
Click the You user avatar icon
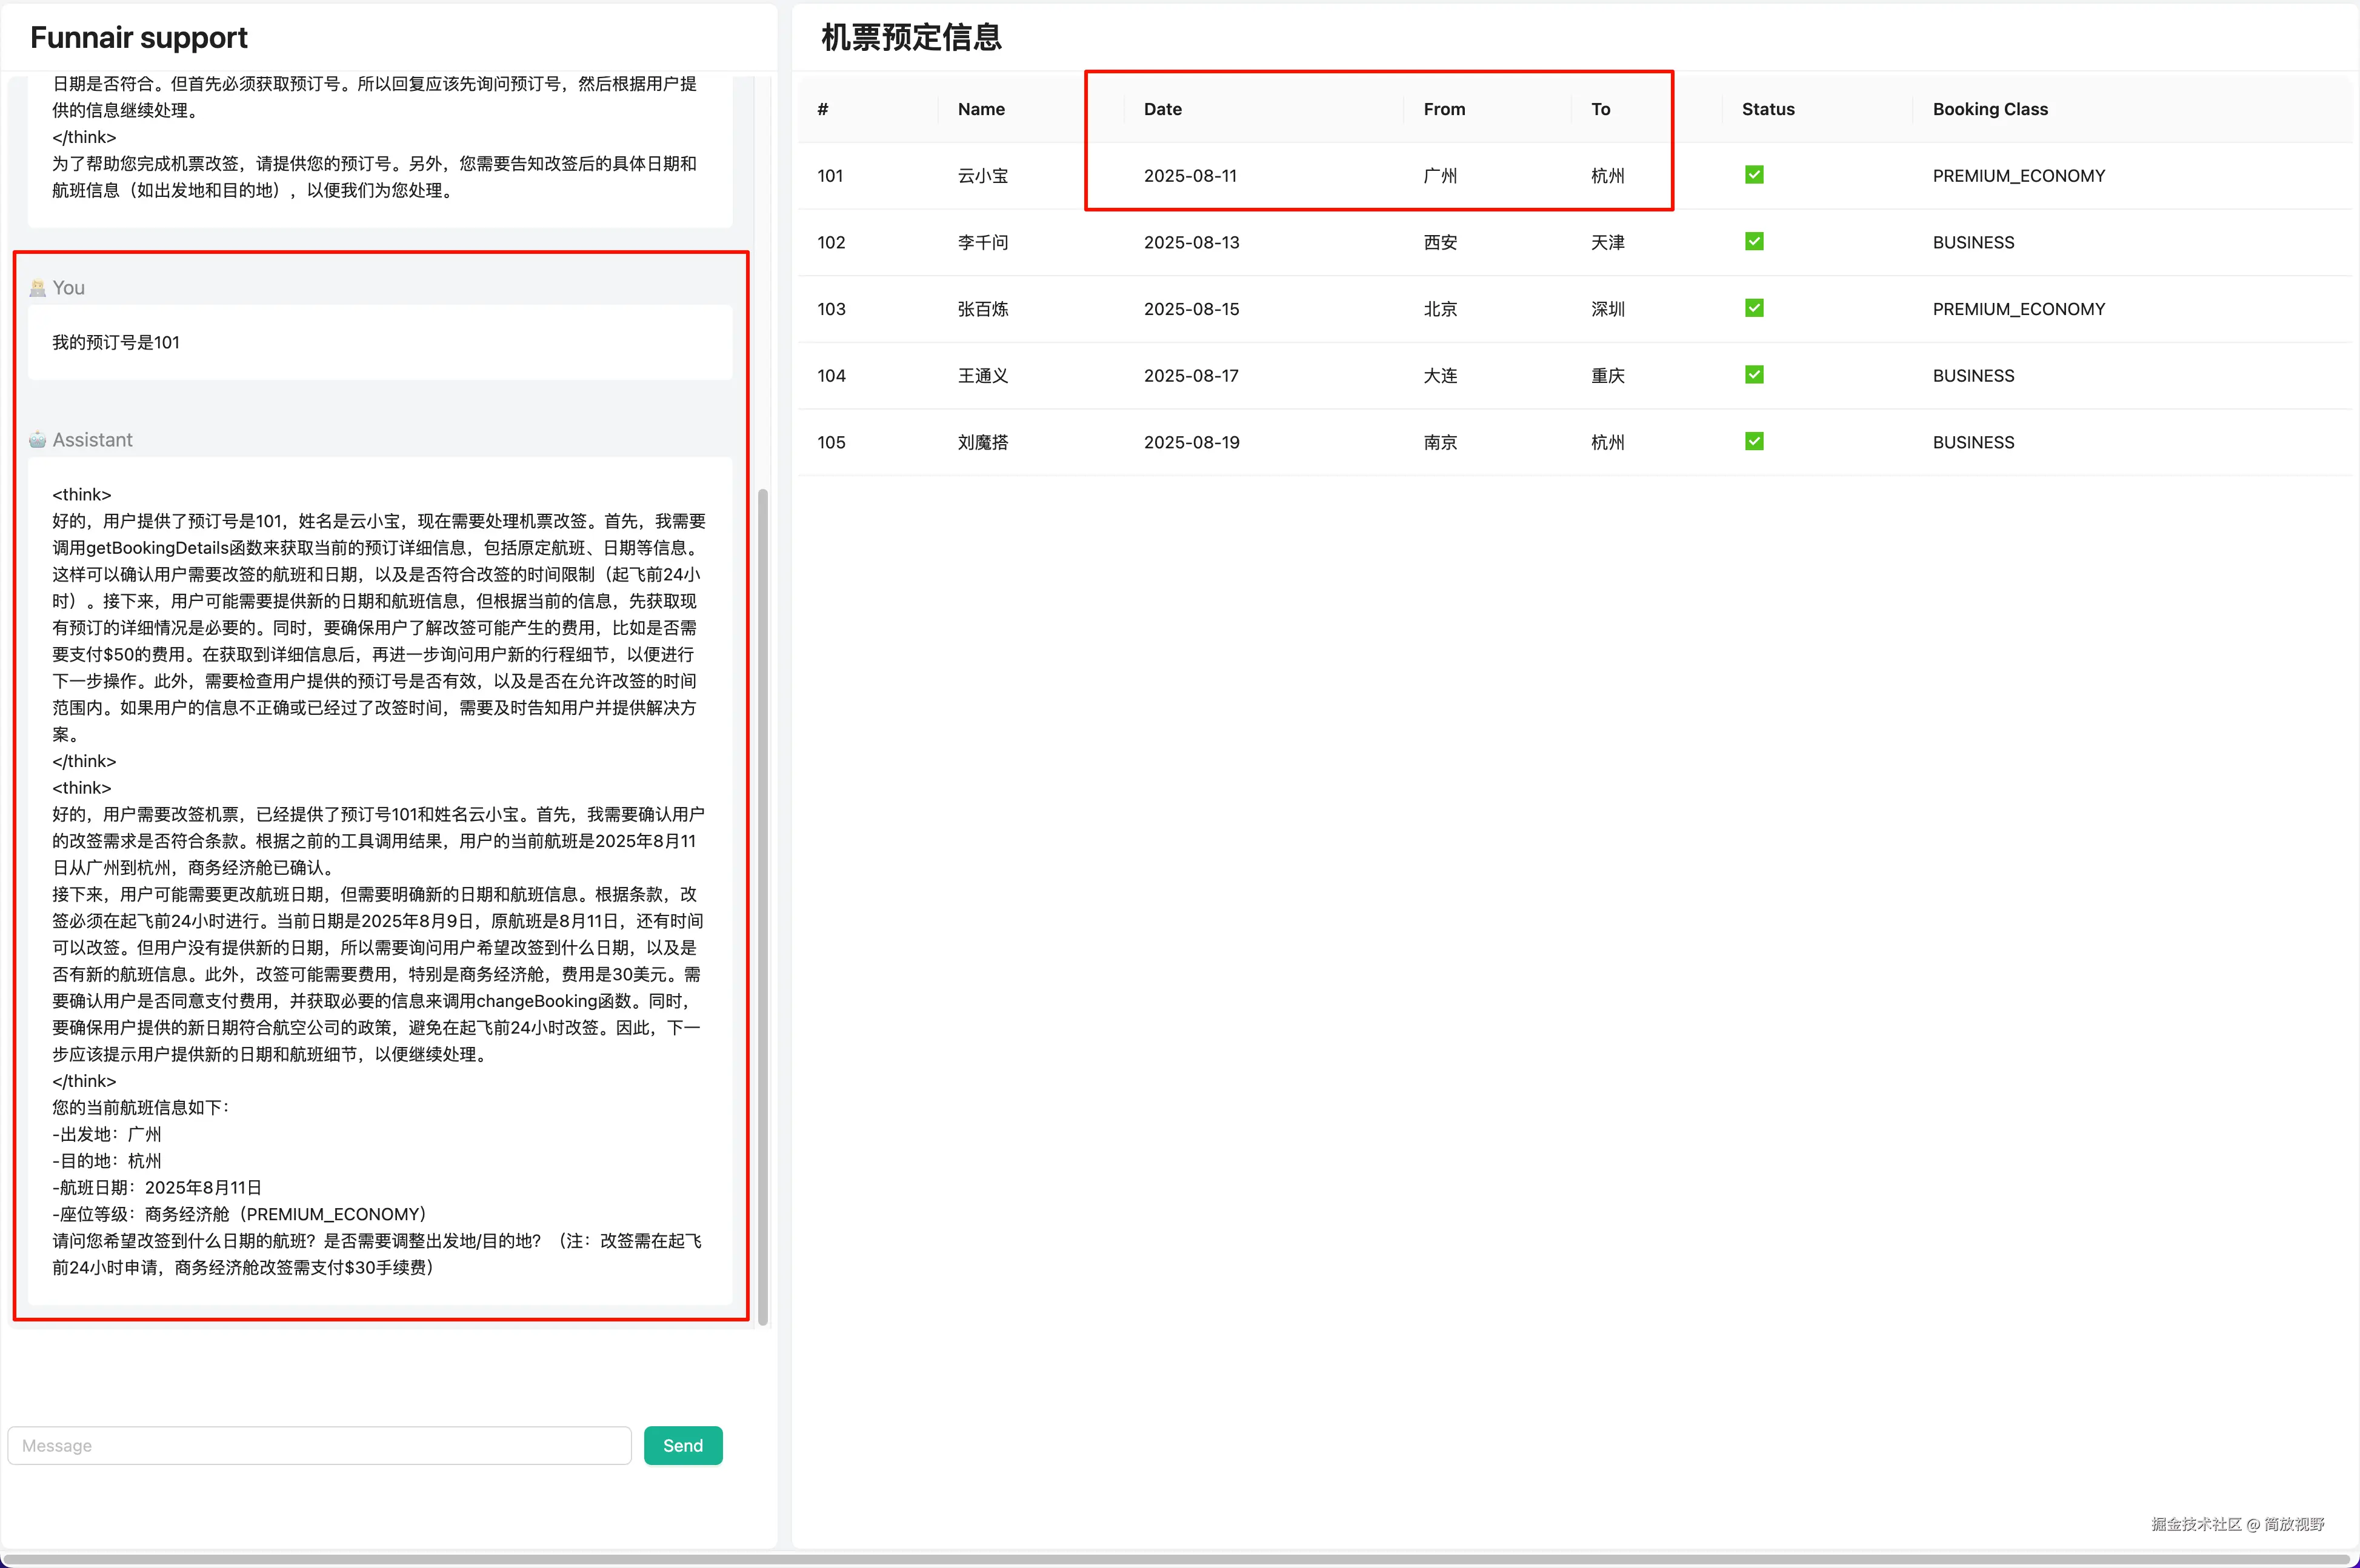point(38,288)
